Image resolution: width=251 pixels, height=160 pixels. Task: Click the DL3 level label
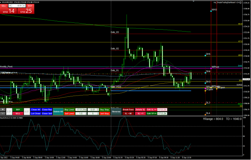(208, 103)
